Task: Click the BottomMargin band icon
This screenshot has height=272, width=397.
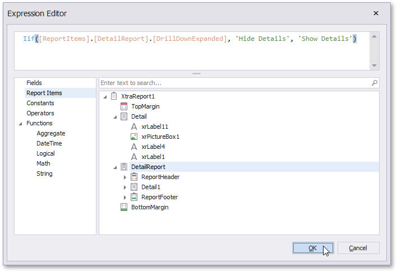Action: pos(124,207)
